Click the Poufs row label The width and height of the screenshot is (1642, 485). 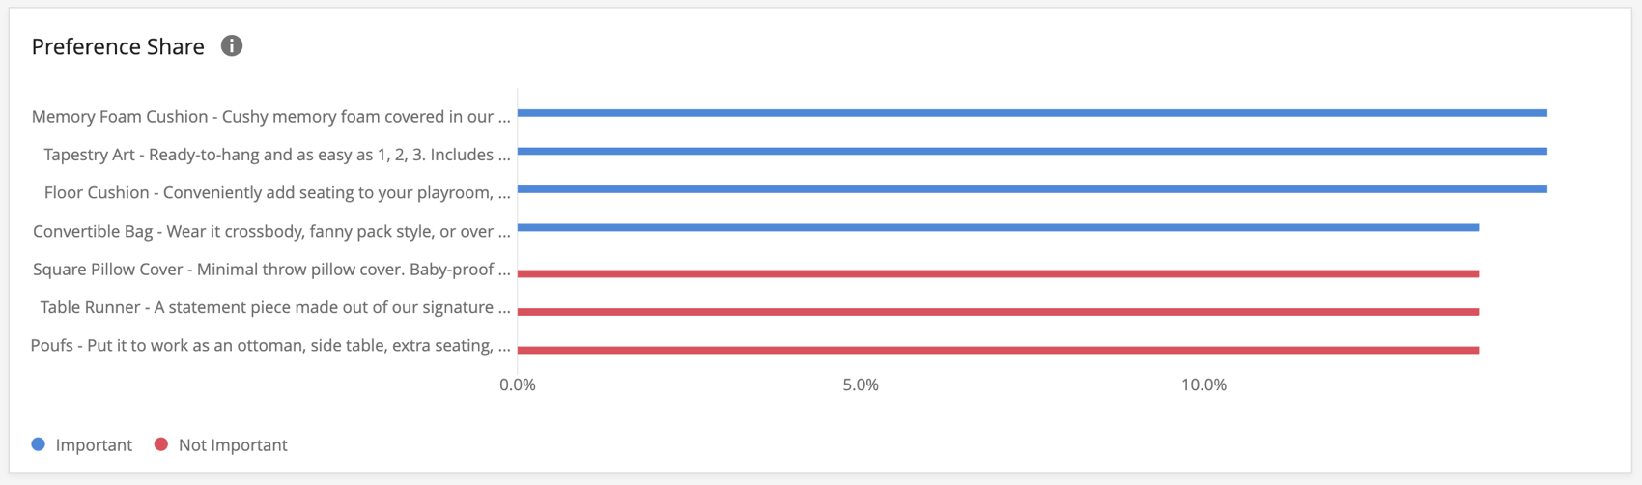[270, 346]
